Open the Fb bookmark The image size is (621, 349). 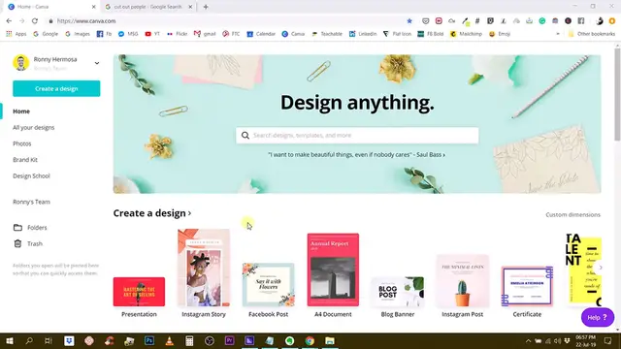pos(104,34)
